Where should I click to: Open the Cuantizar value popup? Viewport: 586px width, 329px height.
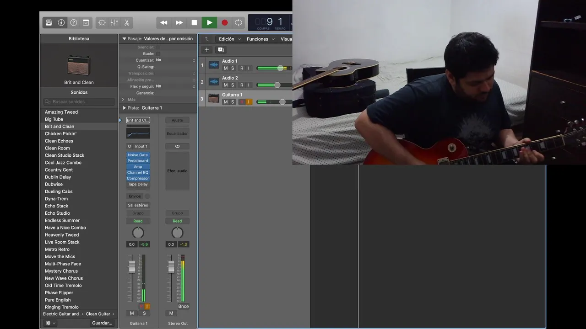pyautogui.click(x=175, y=60)
